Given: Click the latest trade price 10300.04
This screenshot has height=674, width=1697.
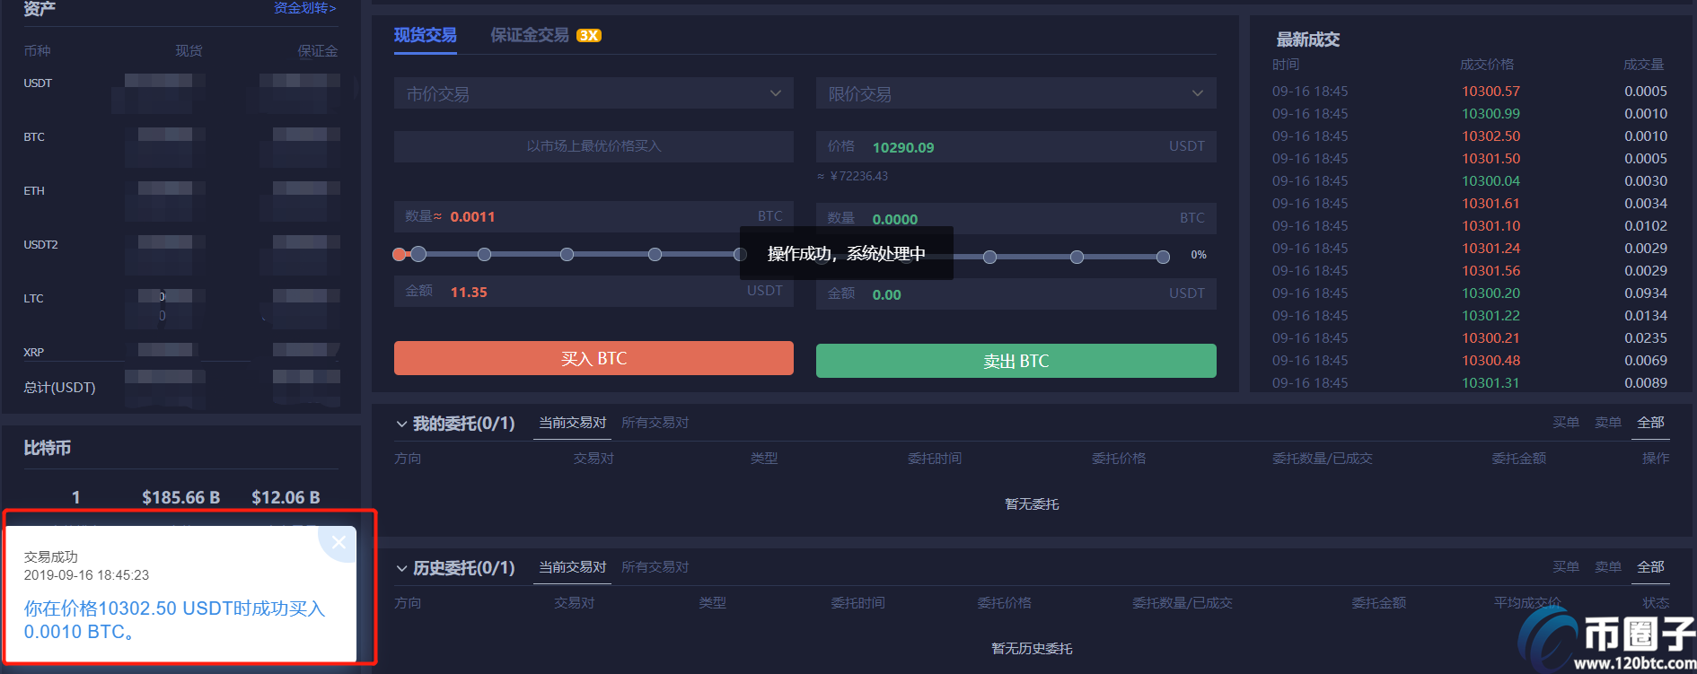Looking at the screenshot, I should (x=1490, y=181).
